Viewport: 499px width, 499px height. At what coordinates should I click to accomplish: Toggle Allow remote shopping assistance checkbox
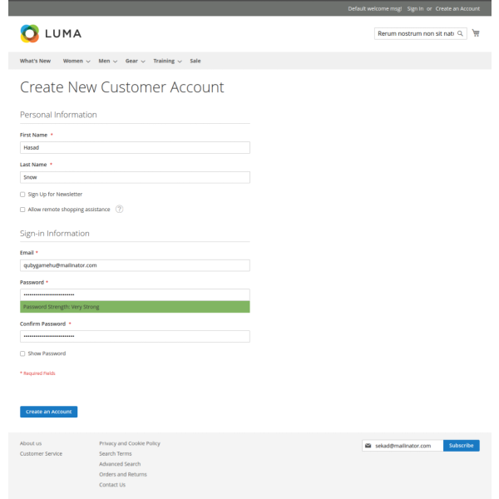click(22, 210)
